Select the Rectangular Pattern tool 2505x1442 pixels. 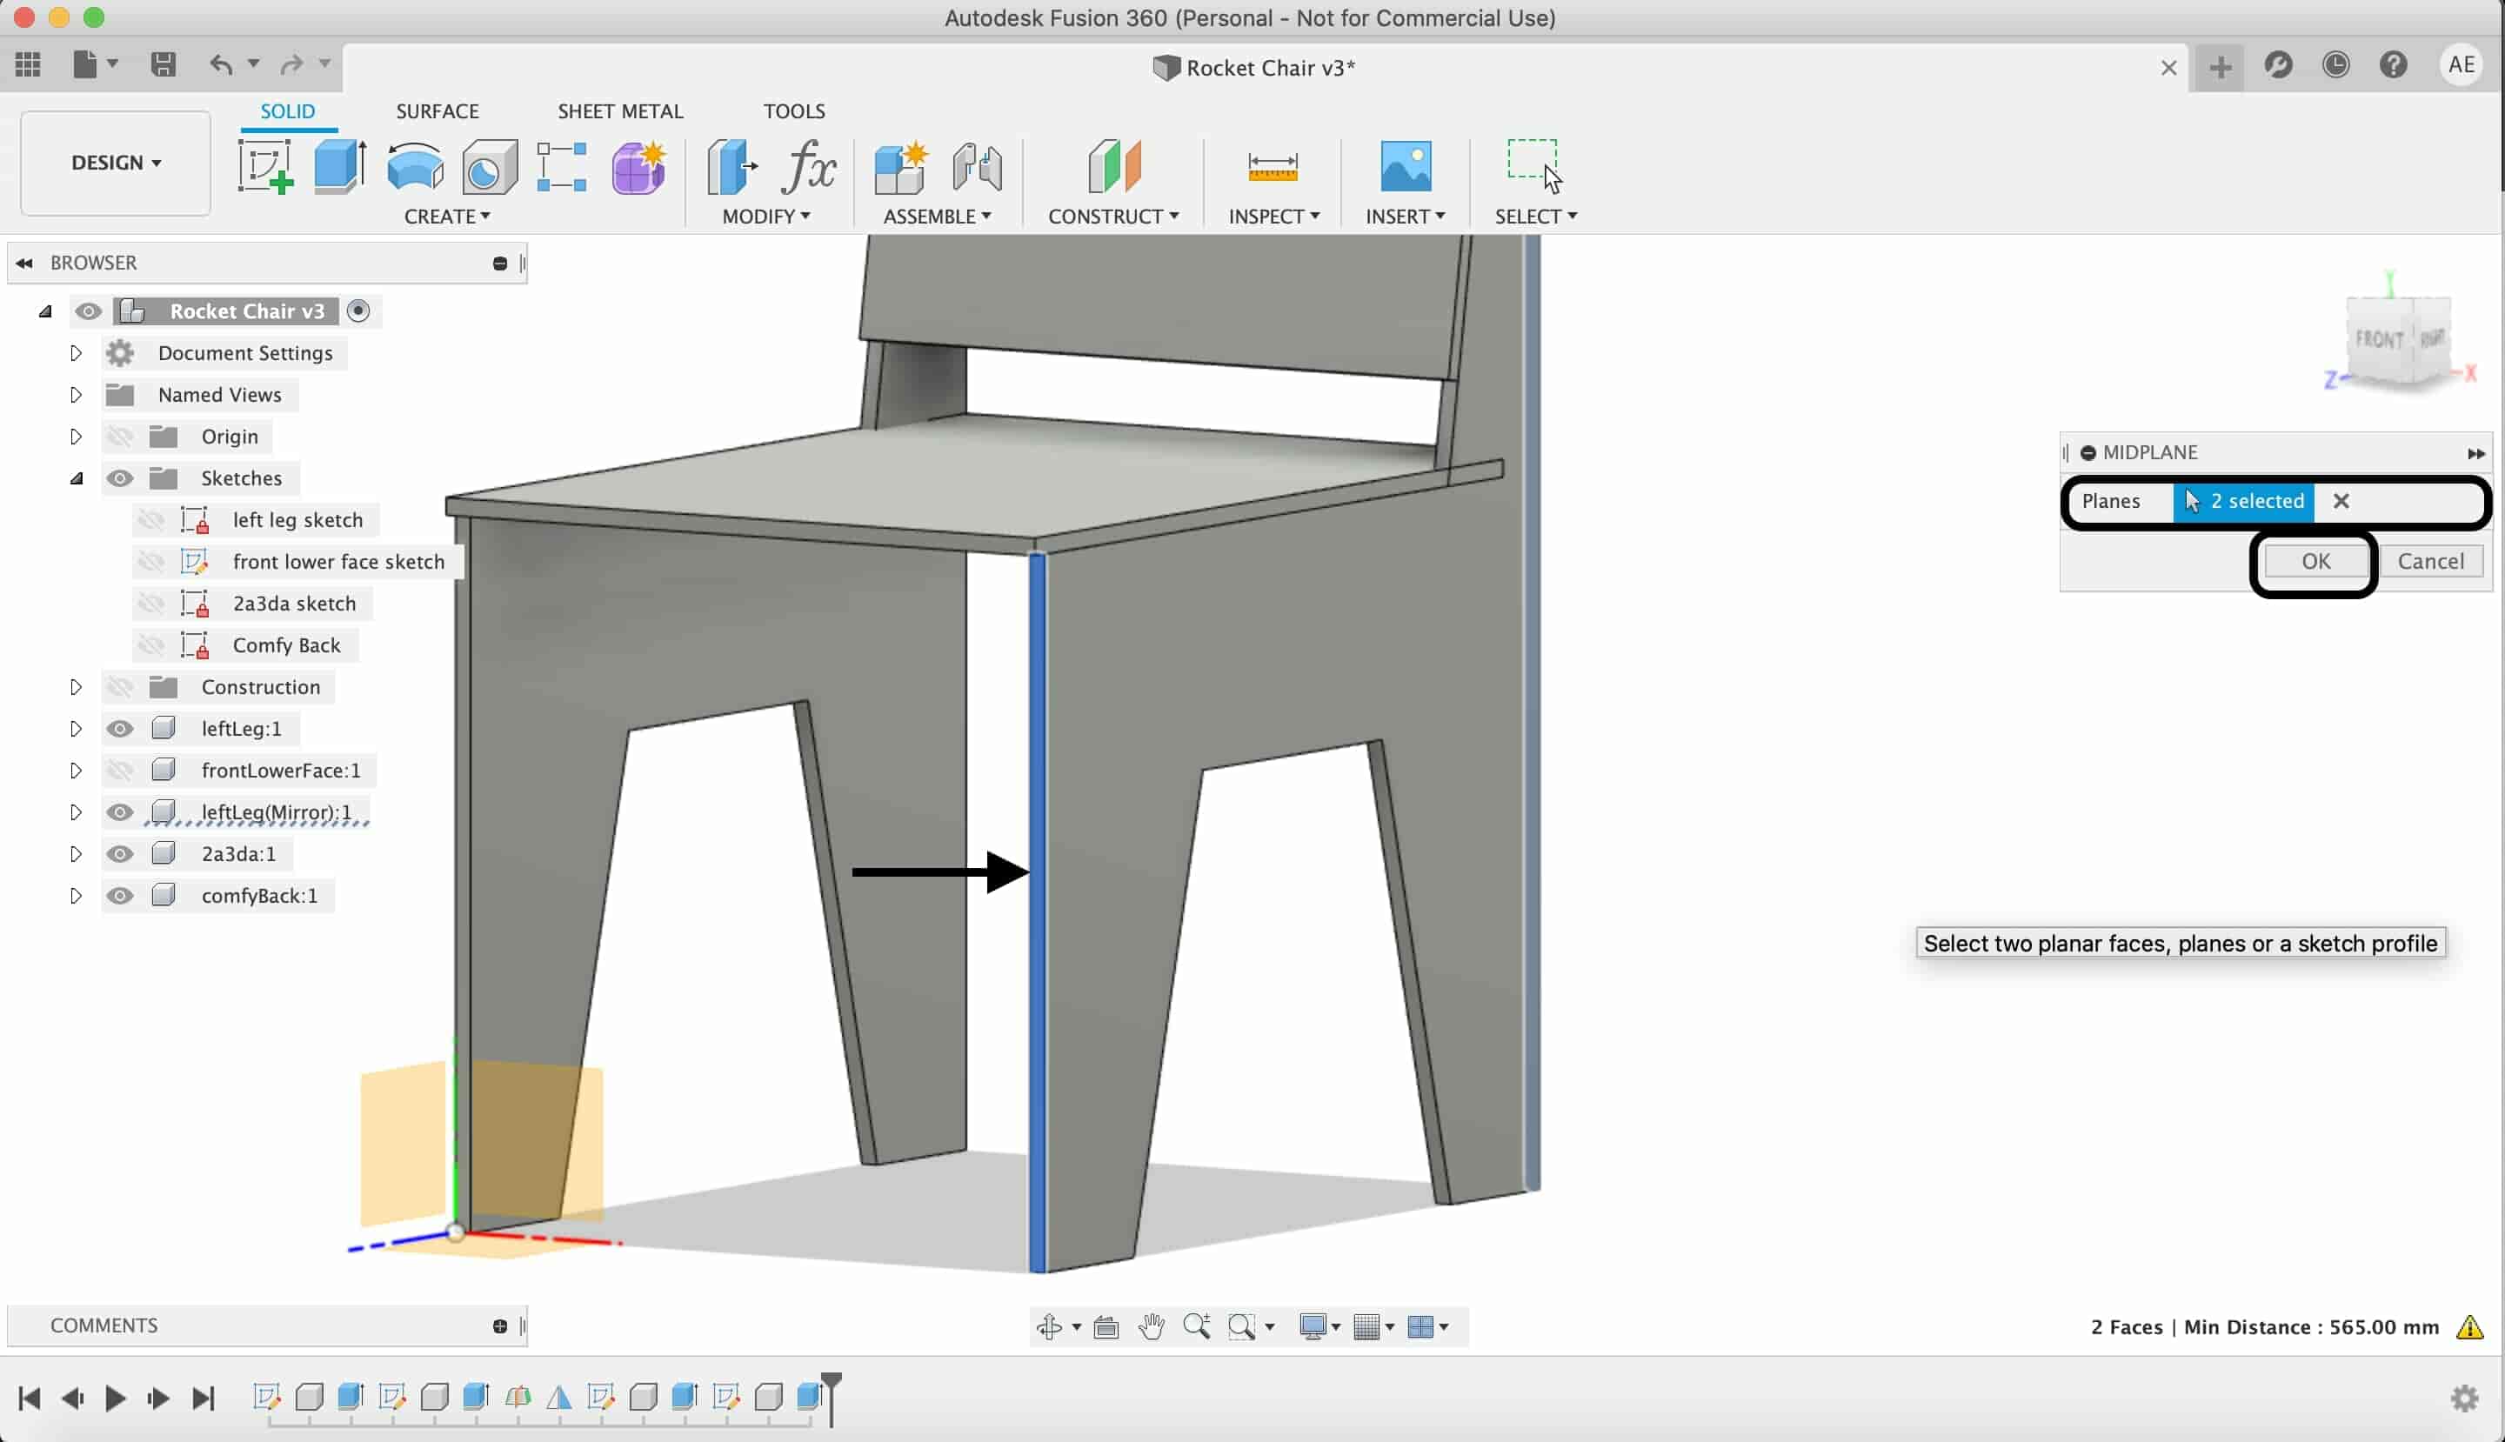tap(562, 166)
